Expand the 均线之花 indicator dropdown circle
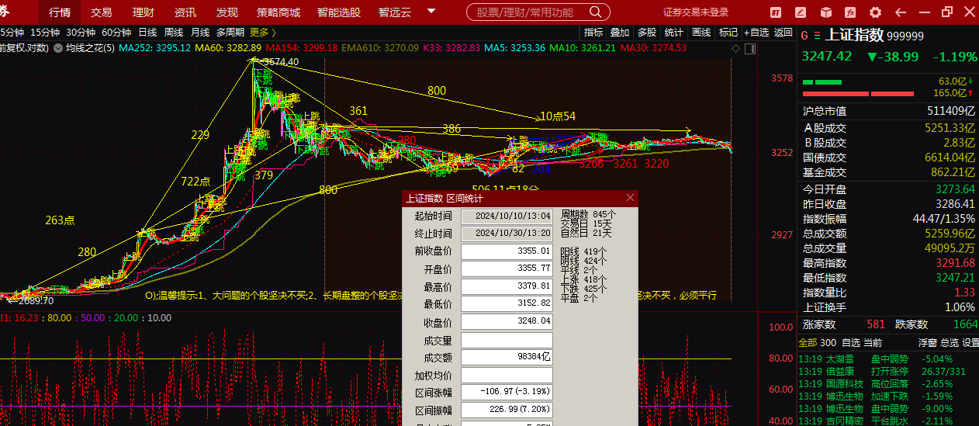 pos(58,48)
